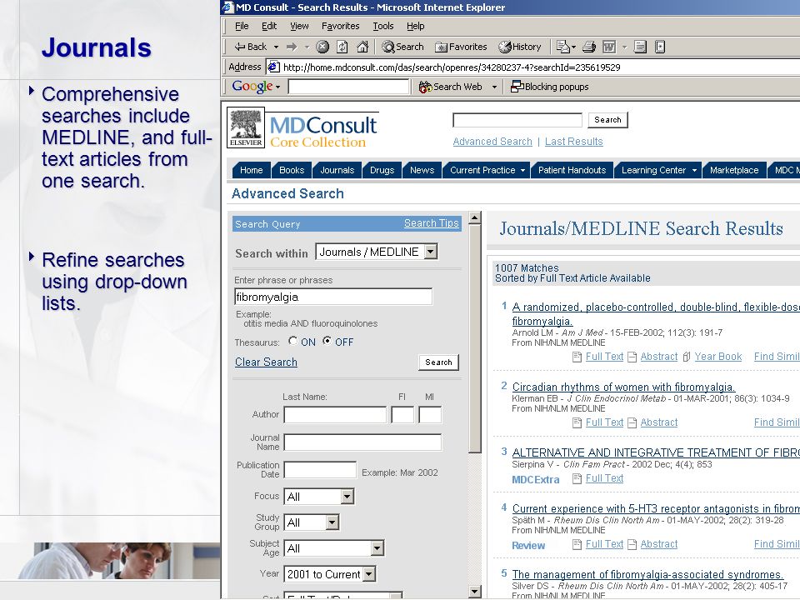Click the Blocking popups button
The height and width of the screenshot is (600, 800).
(x=550, y=87)
